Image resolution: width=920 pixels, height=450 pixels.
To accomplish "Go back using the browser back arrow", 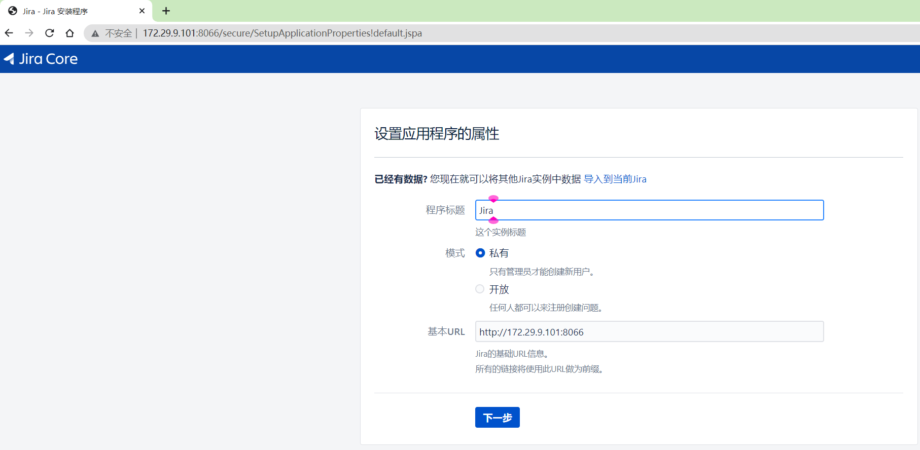I will point(9,33).
